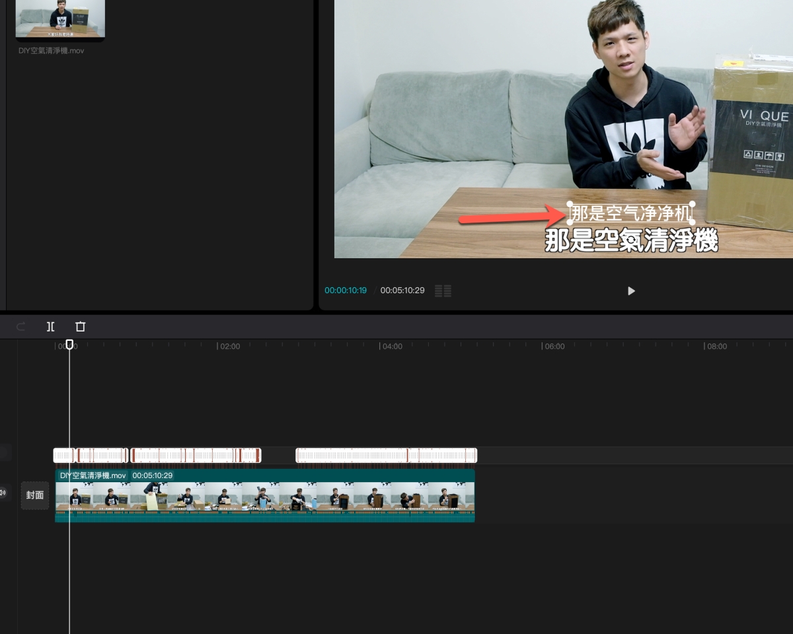Click the text box's top-left resize handle
The height and width of the screenshot is (634, 793).
570,204
